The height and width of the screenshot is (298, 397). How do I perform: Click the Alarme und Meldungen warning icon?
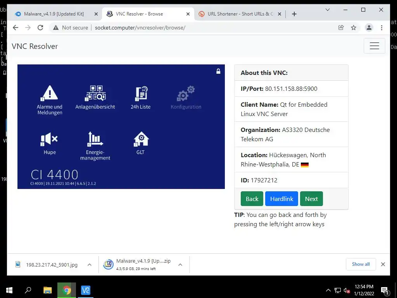(49, 93)
